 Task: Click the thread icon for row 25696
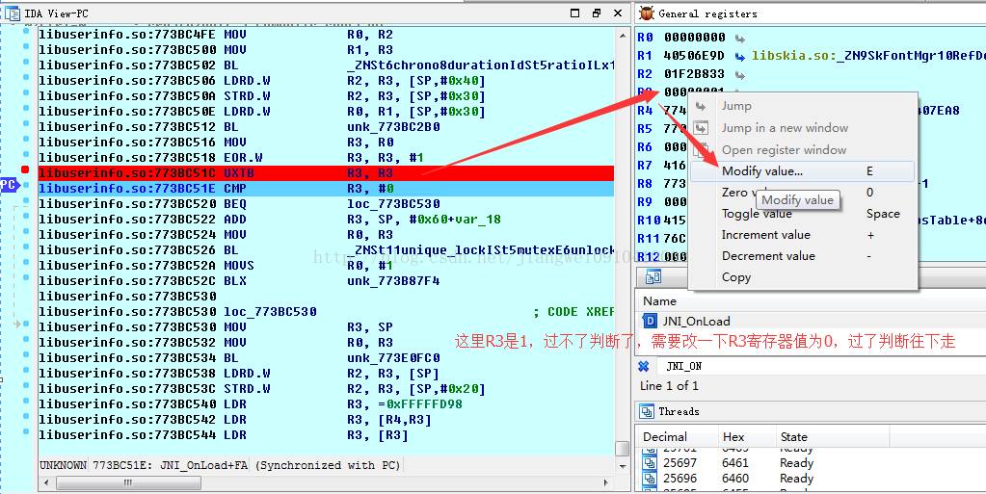[649, 479]
